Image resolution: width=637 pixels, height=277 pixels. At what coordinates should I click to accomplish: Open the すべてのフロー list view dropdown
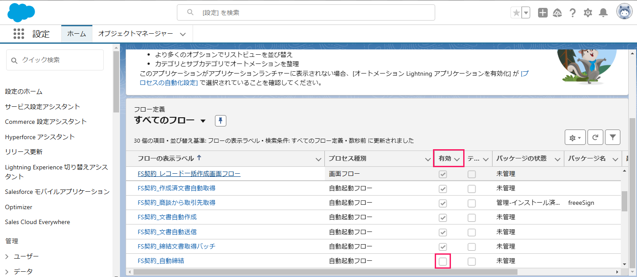click(203, 121)
